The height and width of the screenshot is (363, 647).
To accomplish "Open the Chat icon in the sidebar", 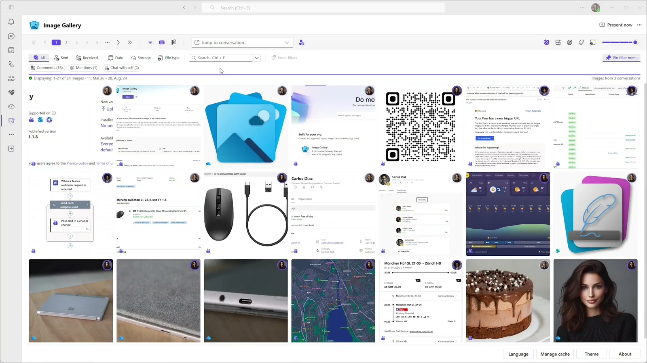I will [x=11, y=36].
